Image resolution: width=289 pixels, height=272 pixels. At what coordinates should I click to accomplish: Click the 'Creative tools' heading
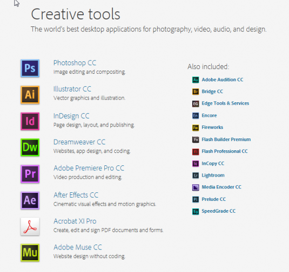tap(76, 14)
